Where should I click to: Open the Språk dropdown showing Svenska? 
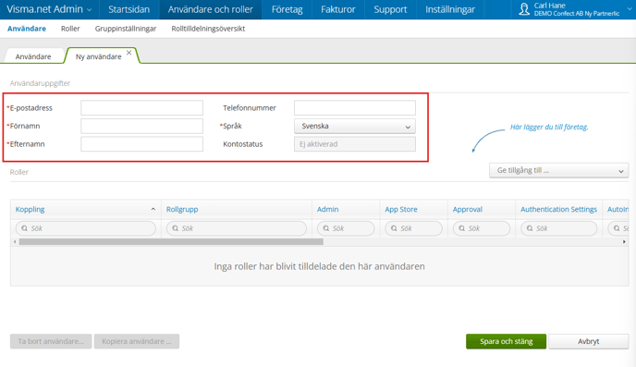355,126
